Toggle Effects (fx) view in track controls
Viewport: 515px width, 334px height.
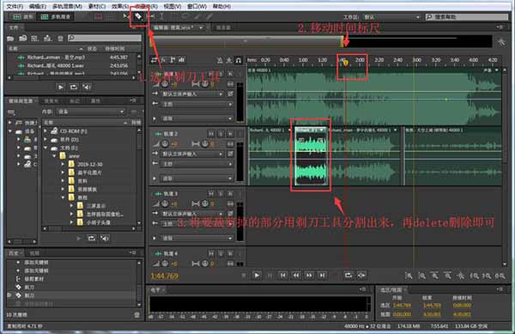(163, 60)
